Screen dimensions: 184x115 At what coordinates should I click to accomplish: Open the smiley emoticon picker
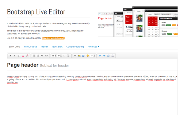pos(88,56)
